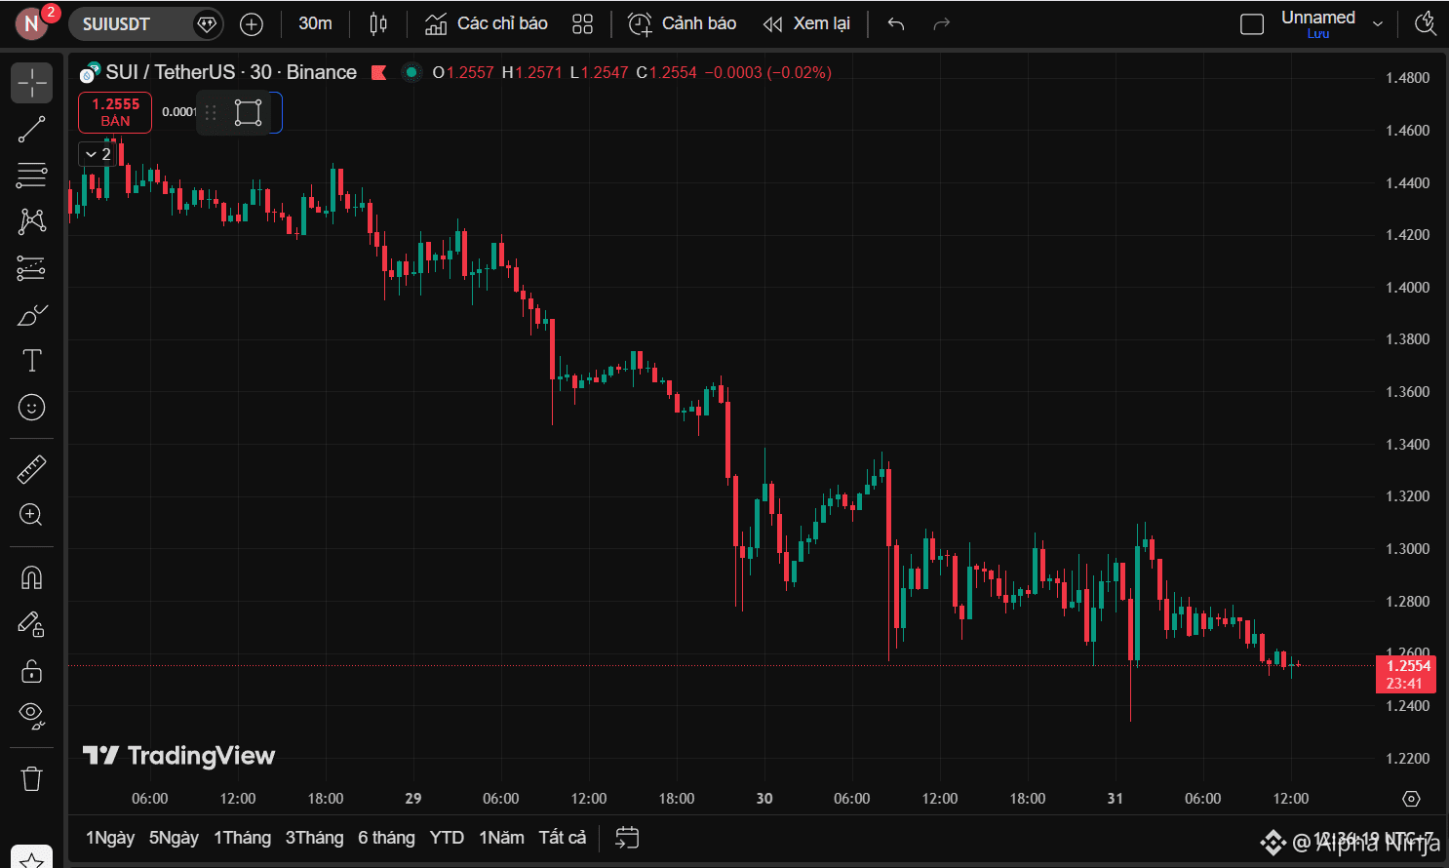
Task: Hide all drawings with eye icon
Action: [x=31, y=717]
